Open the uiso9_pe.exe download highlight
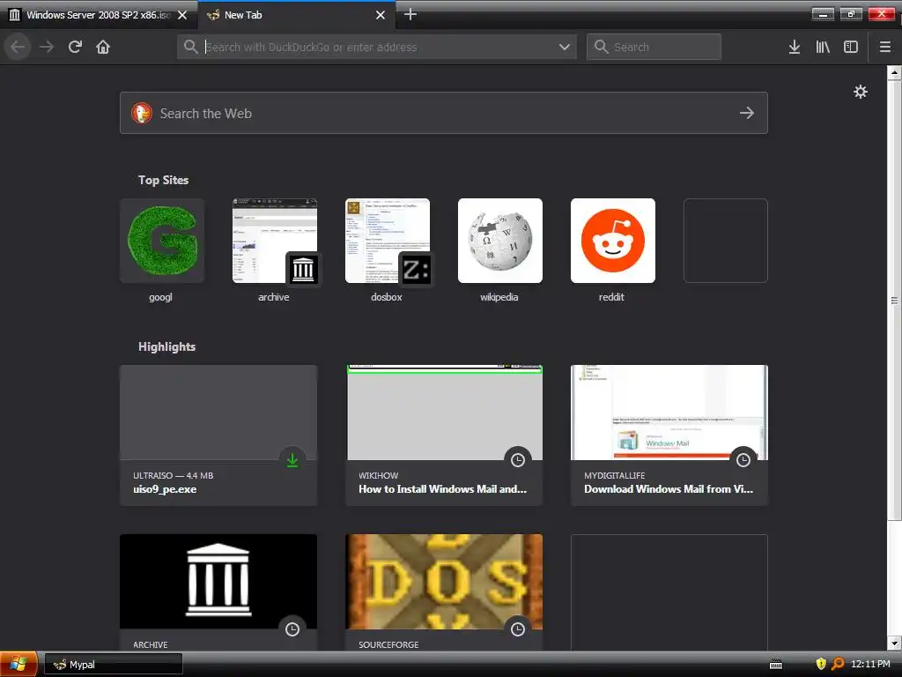902x677 pixels. coord(218,435)
